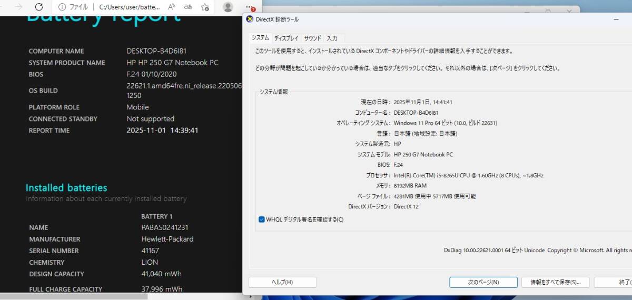632x300 pixels.
Task: Open the 入力 tab
Action: (332, 38)
